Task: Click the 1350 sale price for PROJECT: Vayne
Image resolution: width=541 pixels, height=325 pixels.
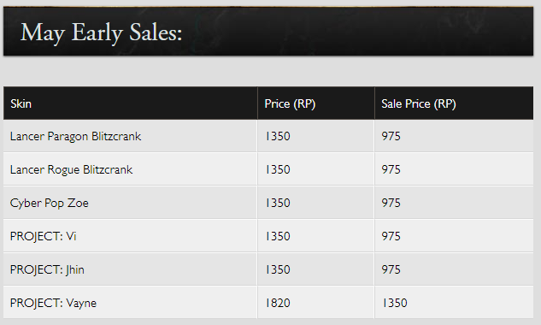Action: [395, 303]
